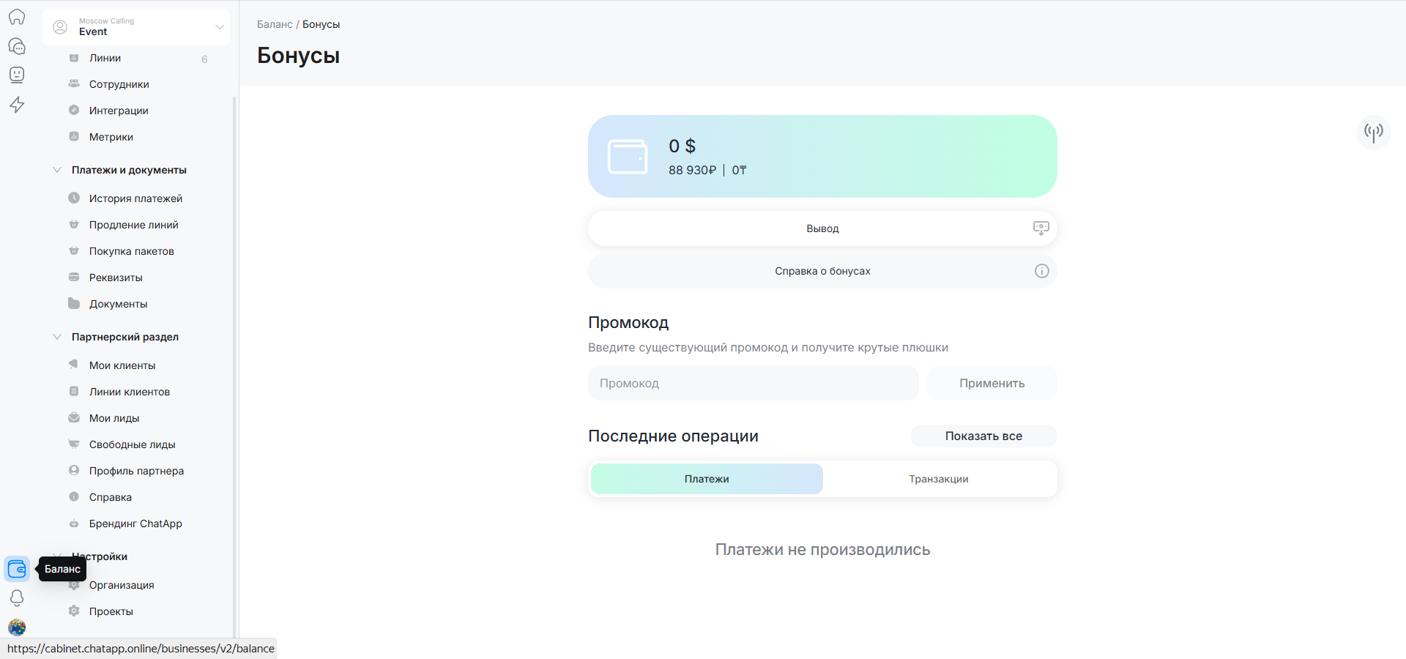
Task: Click the Баланс breadcrumb link
Action: coord(275,24)
